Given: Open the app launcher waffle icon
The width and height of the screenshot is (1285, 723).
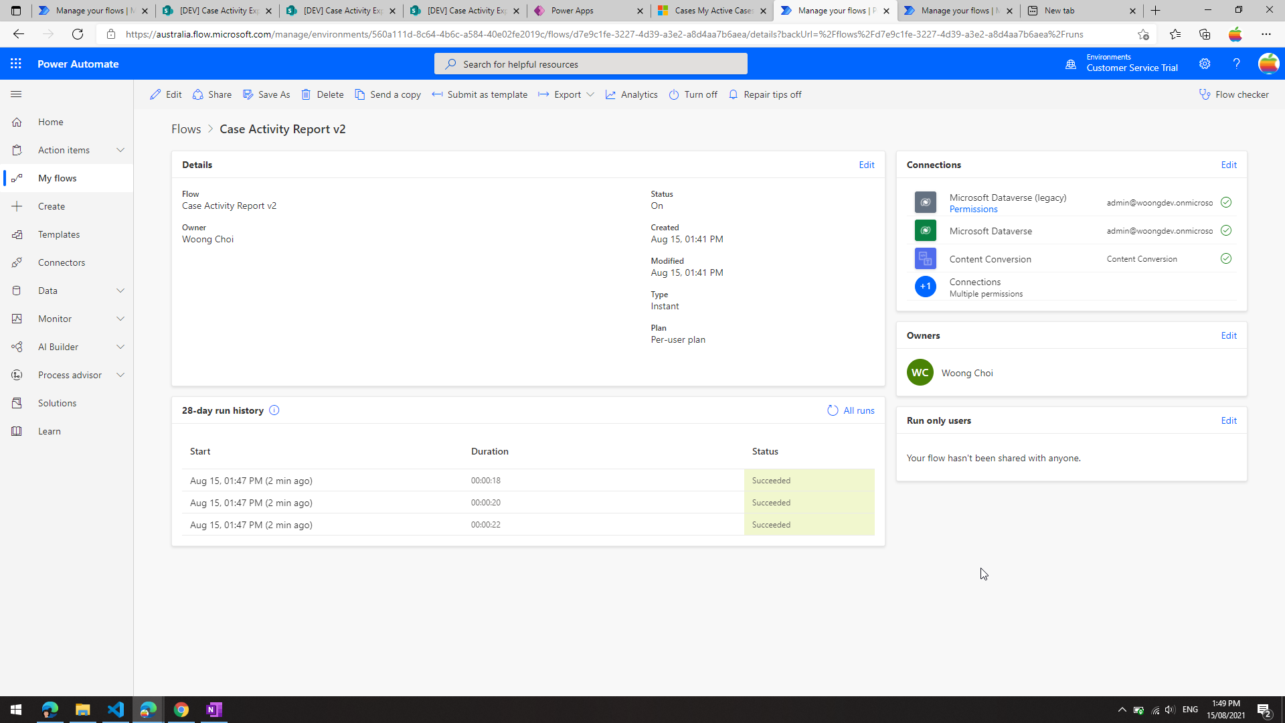Looking at the screenshot, I should pos(16,64).
